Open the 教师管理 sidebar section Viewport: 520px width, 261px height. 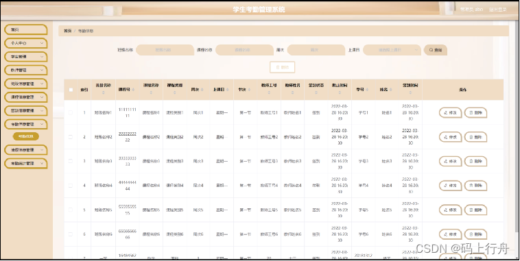[x=26, y=71]
